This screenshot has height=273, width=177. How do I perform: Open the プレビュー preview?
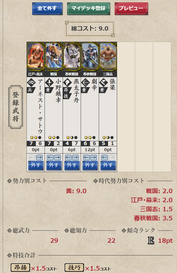click(x=131, y=8)
